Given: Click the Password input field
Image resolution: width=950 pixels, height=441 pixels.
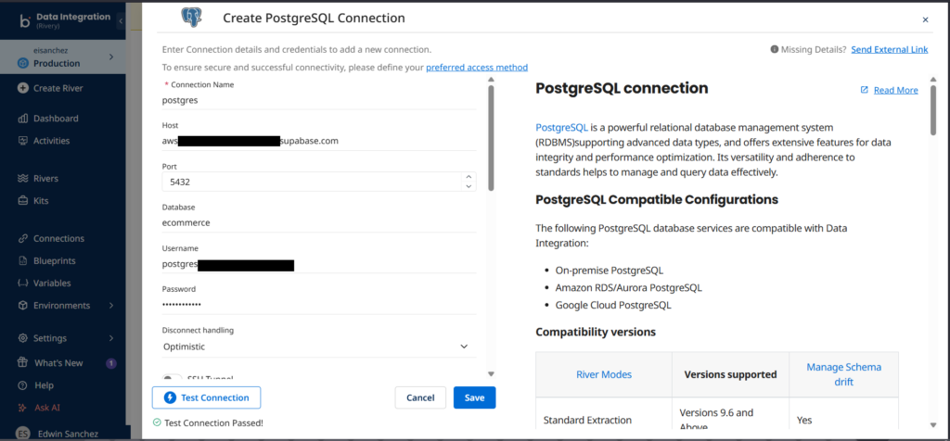Looking at the screenshot, I should coord(319,305).
